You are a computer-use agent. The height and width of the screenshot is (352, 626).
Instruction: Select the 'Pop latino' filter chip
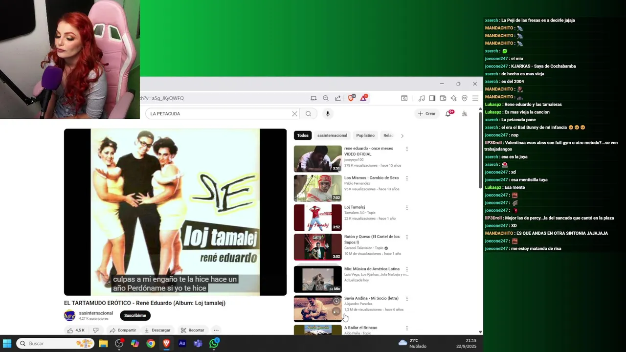click(365, 135)
